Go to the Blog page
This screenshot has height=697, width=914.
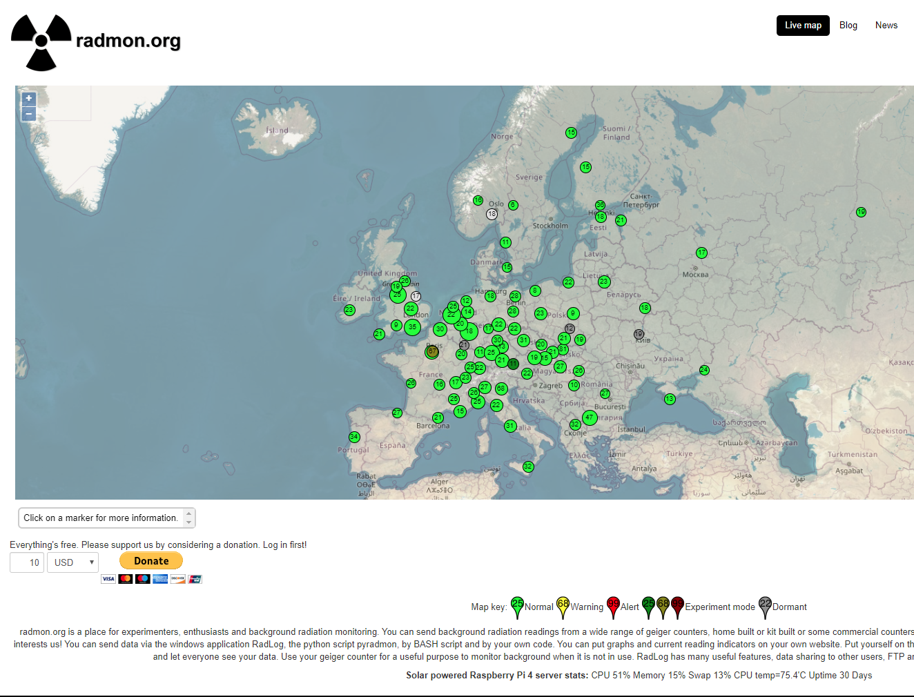(x=848, y=26)
